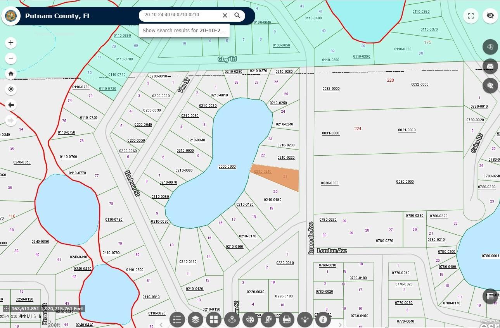Open the basemap gallery grid

tap(213, 319)
